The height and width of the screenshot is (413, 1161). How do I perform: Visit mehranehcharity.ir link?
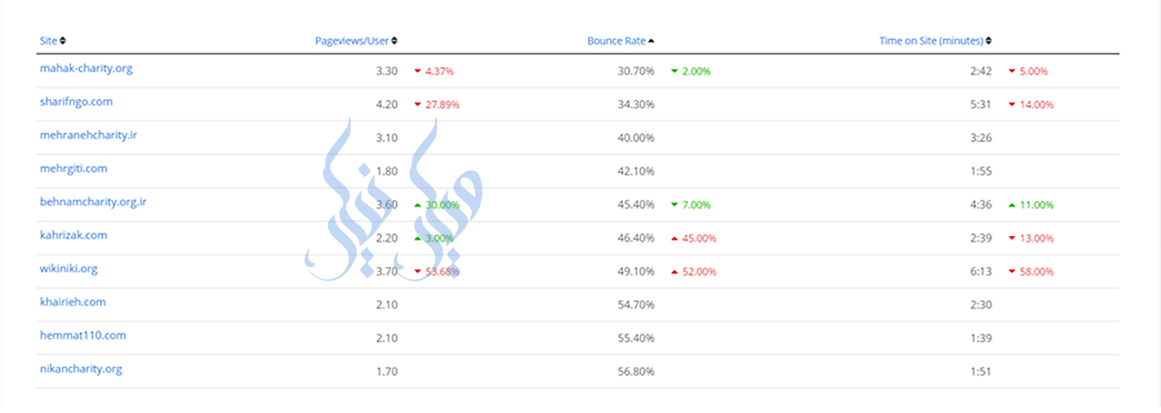pyautogui.click(x=89, y=135)
